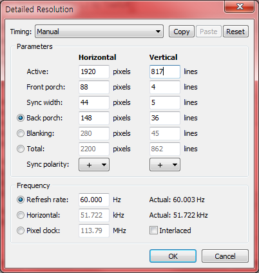Enable the Interlaced checkbox
The width and height of the screenshot is (259, 273).
click(153, 231)
